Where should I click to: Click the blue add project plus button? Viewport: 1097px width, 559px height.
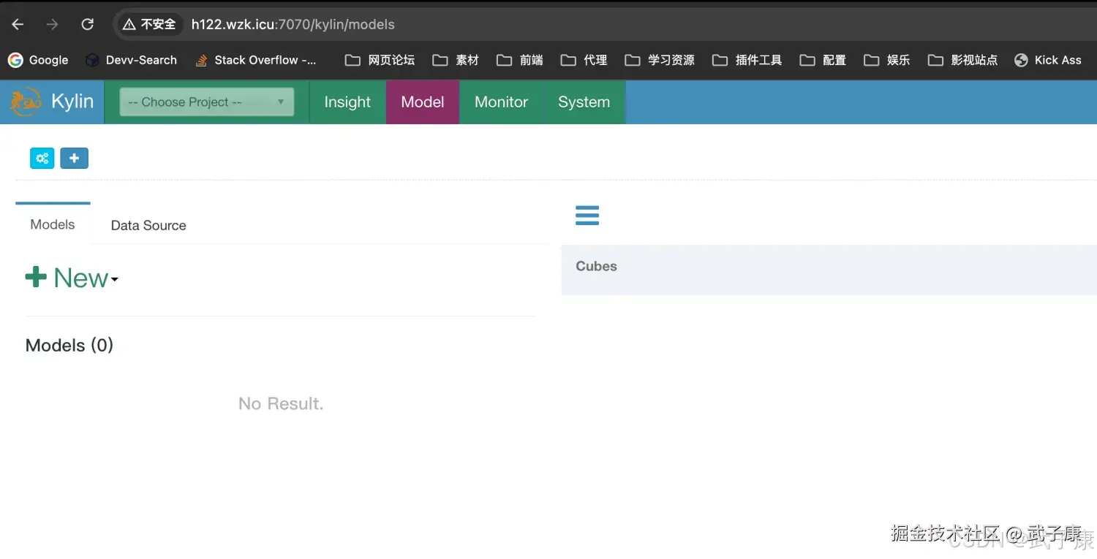tap(74, 158)
